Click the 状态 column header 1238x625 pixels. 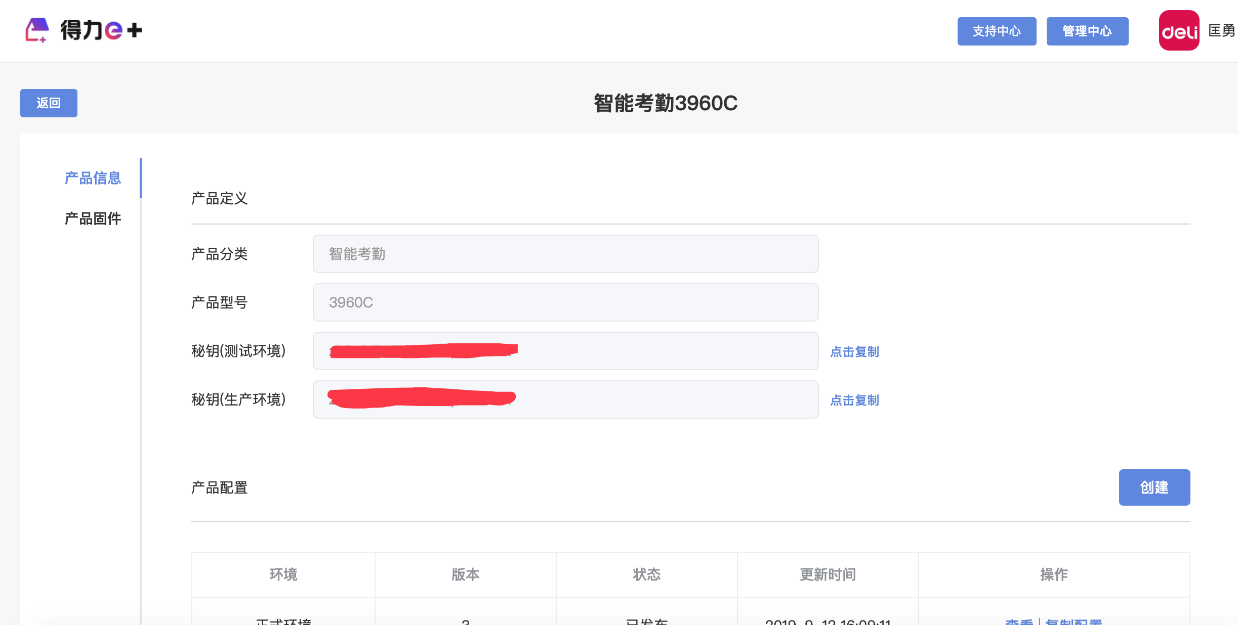click(646, 574)
